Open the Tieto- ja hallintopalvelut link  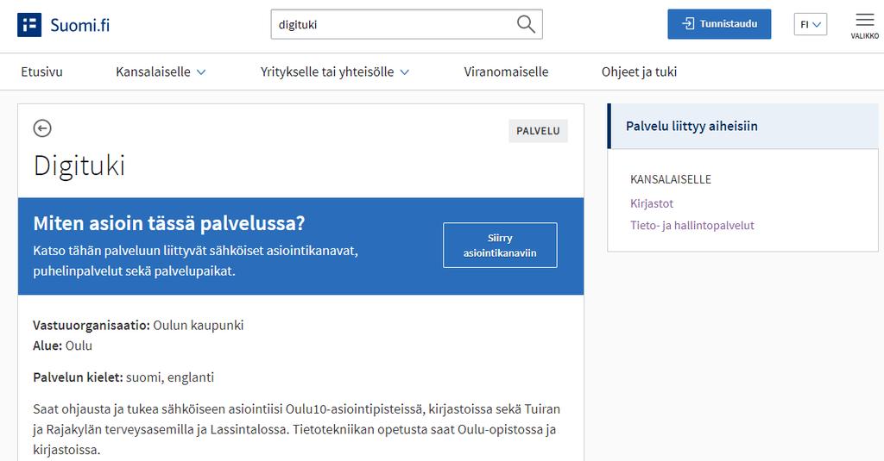point(691,226)
